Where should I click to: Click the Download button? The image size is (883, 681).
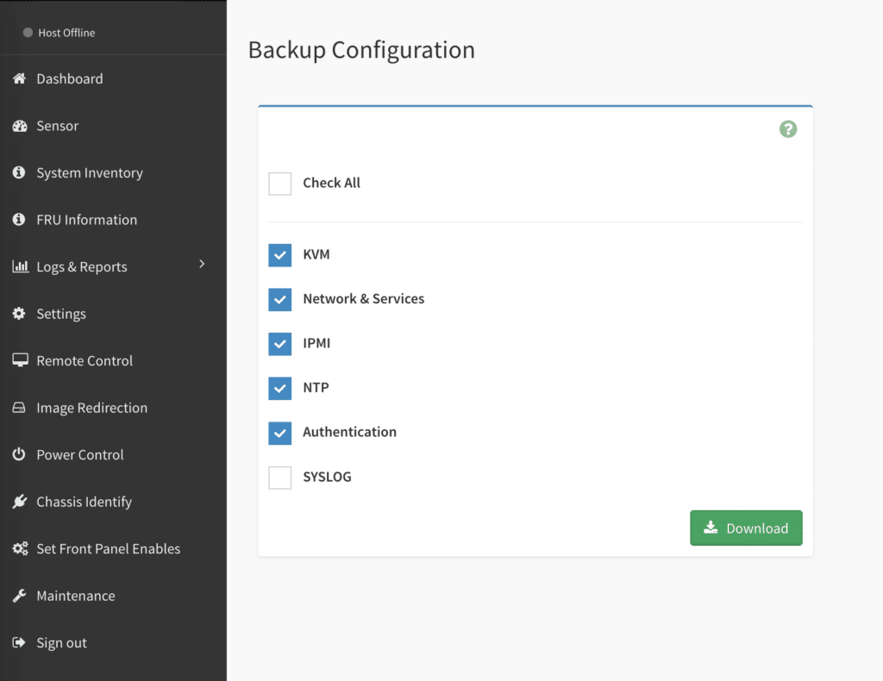coord(746,528)
